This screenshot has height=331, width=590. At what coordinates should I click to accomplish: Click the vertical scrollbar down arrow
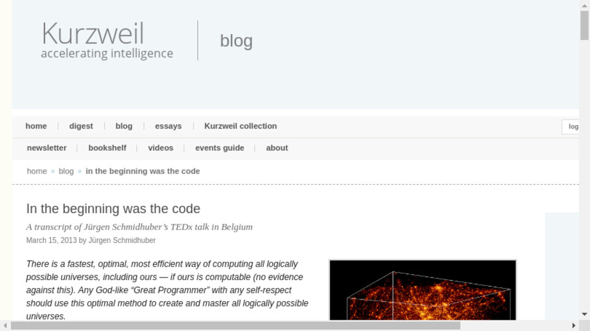(585, 314)
